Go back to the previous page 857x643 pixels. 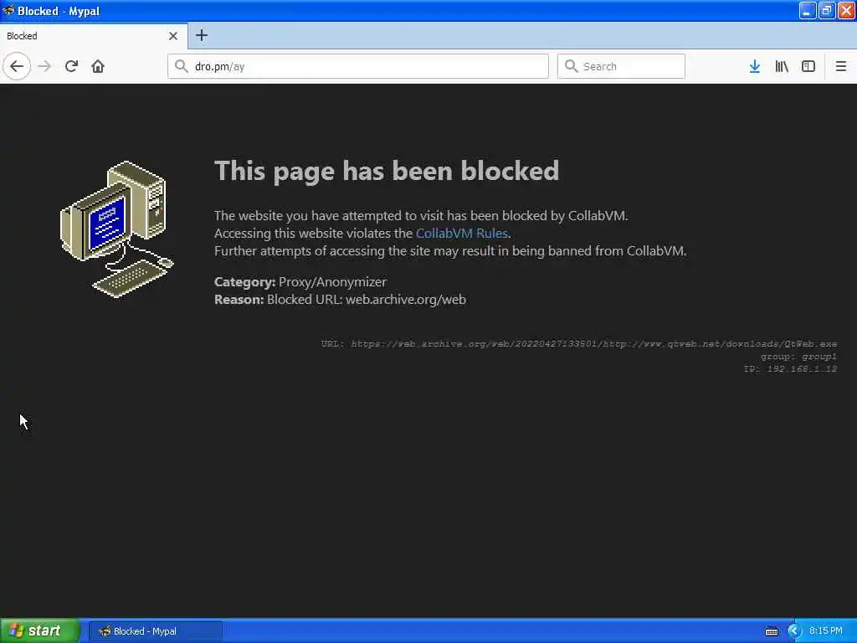tap(17, 66)
